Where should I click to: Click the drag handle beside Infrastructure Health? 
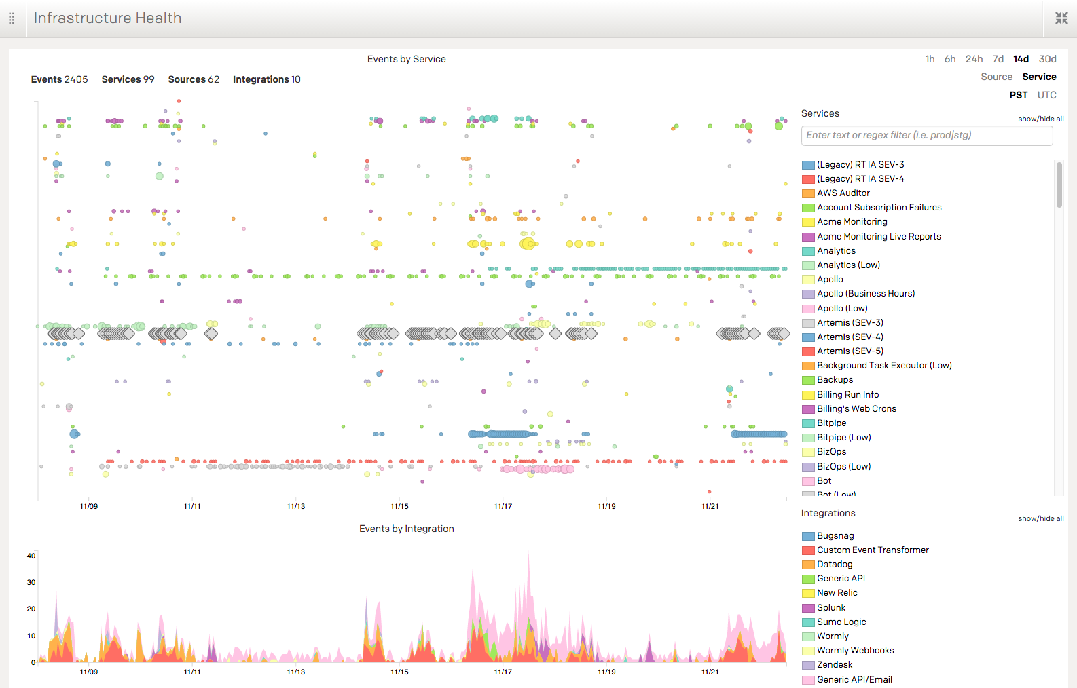tap(12, 18)
